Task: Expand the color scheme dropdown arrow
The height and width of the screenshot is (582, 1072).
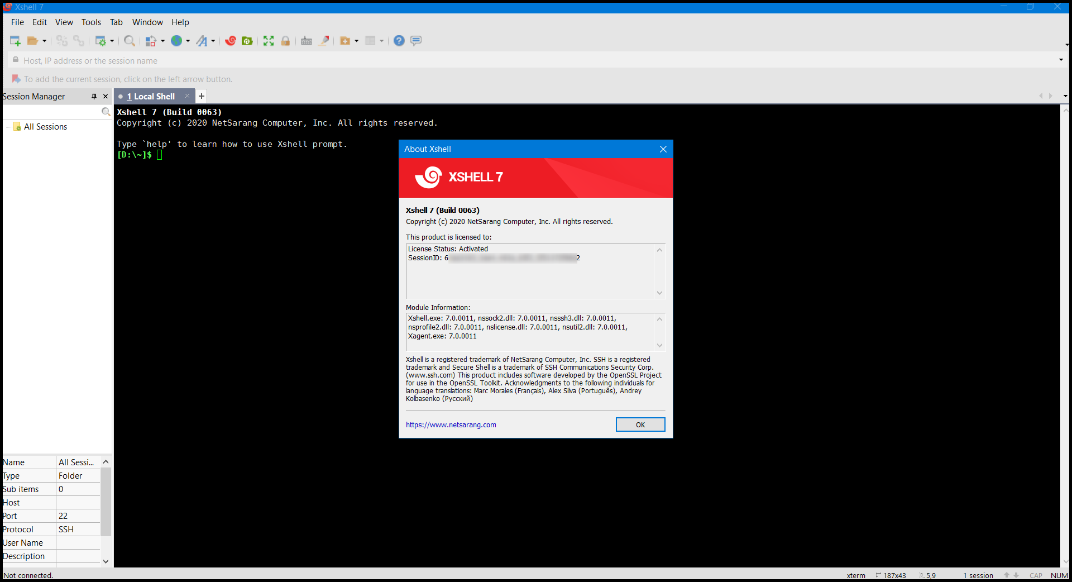Action: [x=163, y=41]
